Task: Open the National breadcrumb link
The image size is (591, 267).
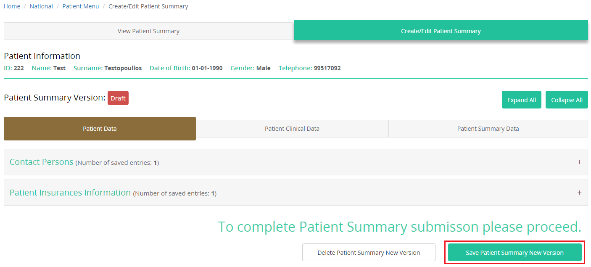Action: pos(41,6)
